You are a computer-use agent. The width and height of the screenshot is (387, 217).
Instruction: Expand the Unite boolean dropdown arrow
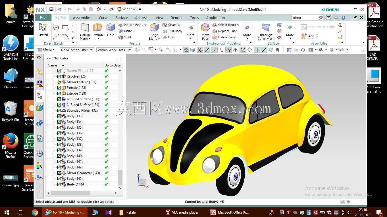135,31
